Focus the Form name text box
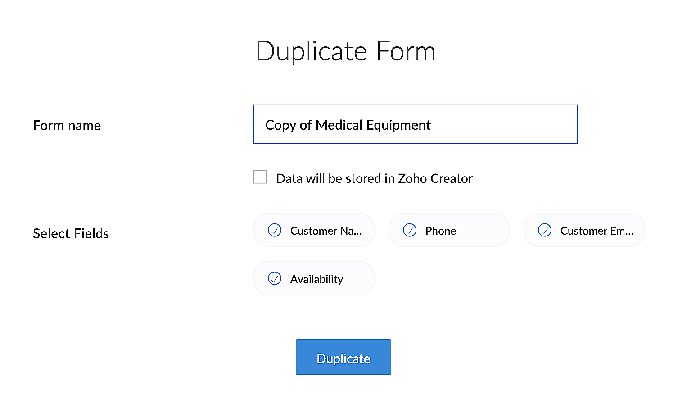 pyautogui.click(x=415, y=125)
